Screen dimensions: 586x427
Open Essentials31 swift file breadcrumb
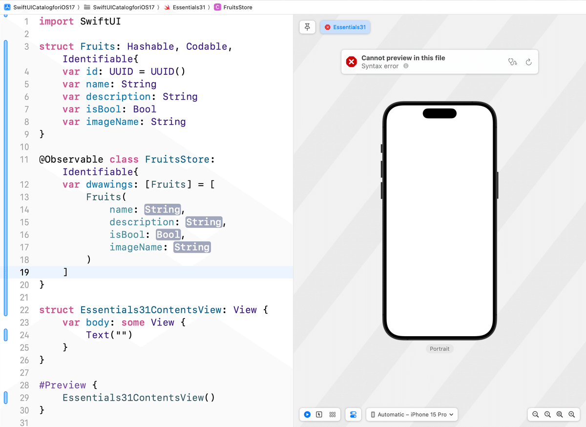pos(189,7)
